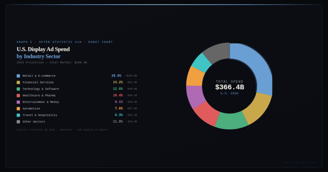The width and height of the screenshot is (328, 172).
Task: Select the teal Travel donut segment
Action: coord(201,63)
